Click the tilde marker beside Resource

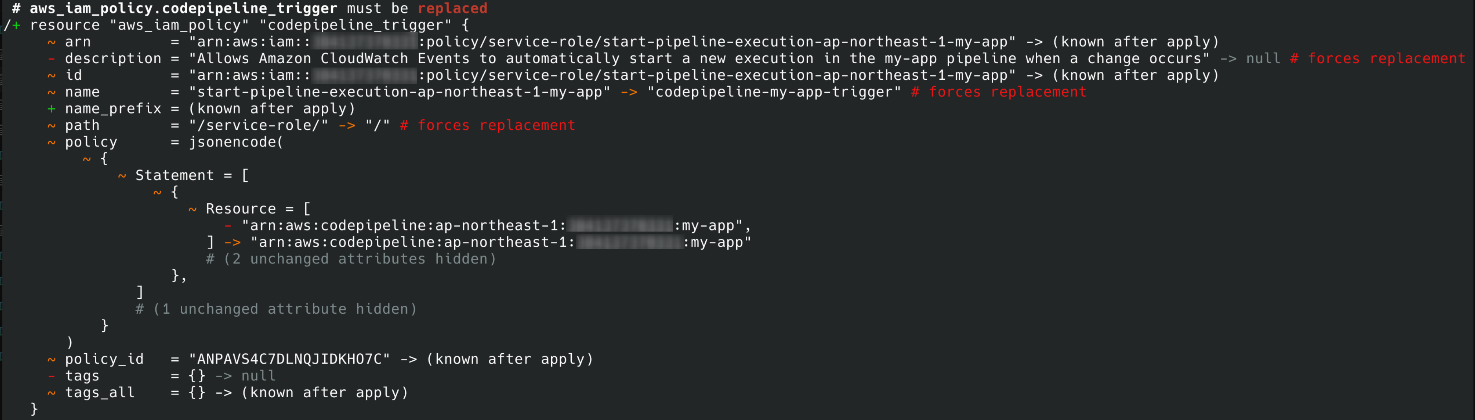click(x=193, y=209)
